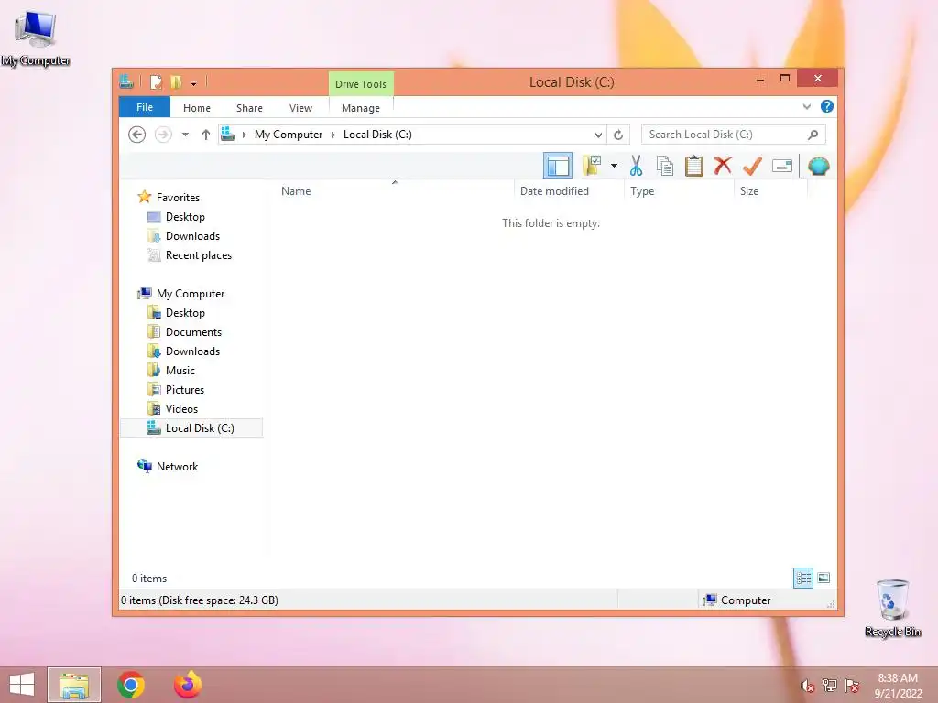
Task: Click the Cut scissors icon
Action: tap(636, 166)
